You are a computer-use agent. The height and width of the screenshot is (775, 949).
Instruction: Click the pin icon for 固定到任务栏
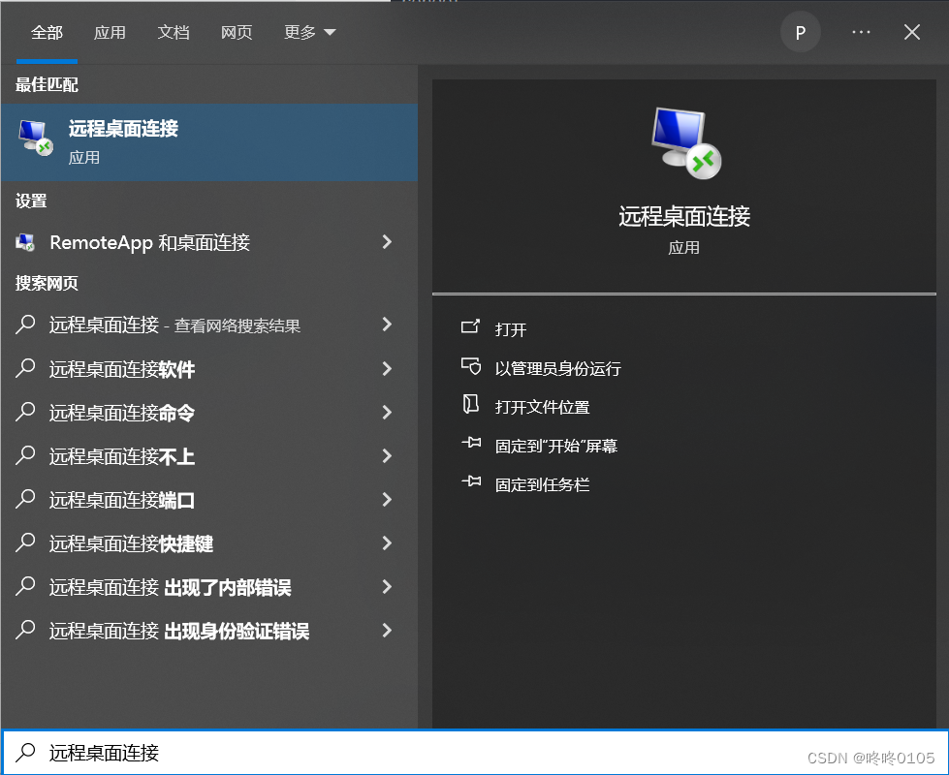(x=471, y=482)
